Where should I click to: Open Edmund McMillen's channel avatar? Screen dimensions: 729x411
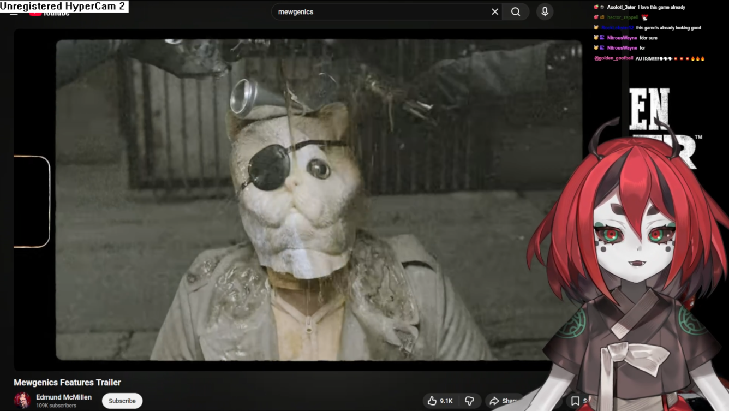tap(22, 401)
